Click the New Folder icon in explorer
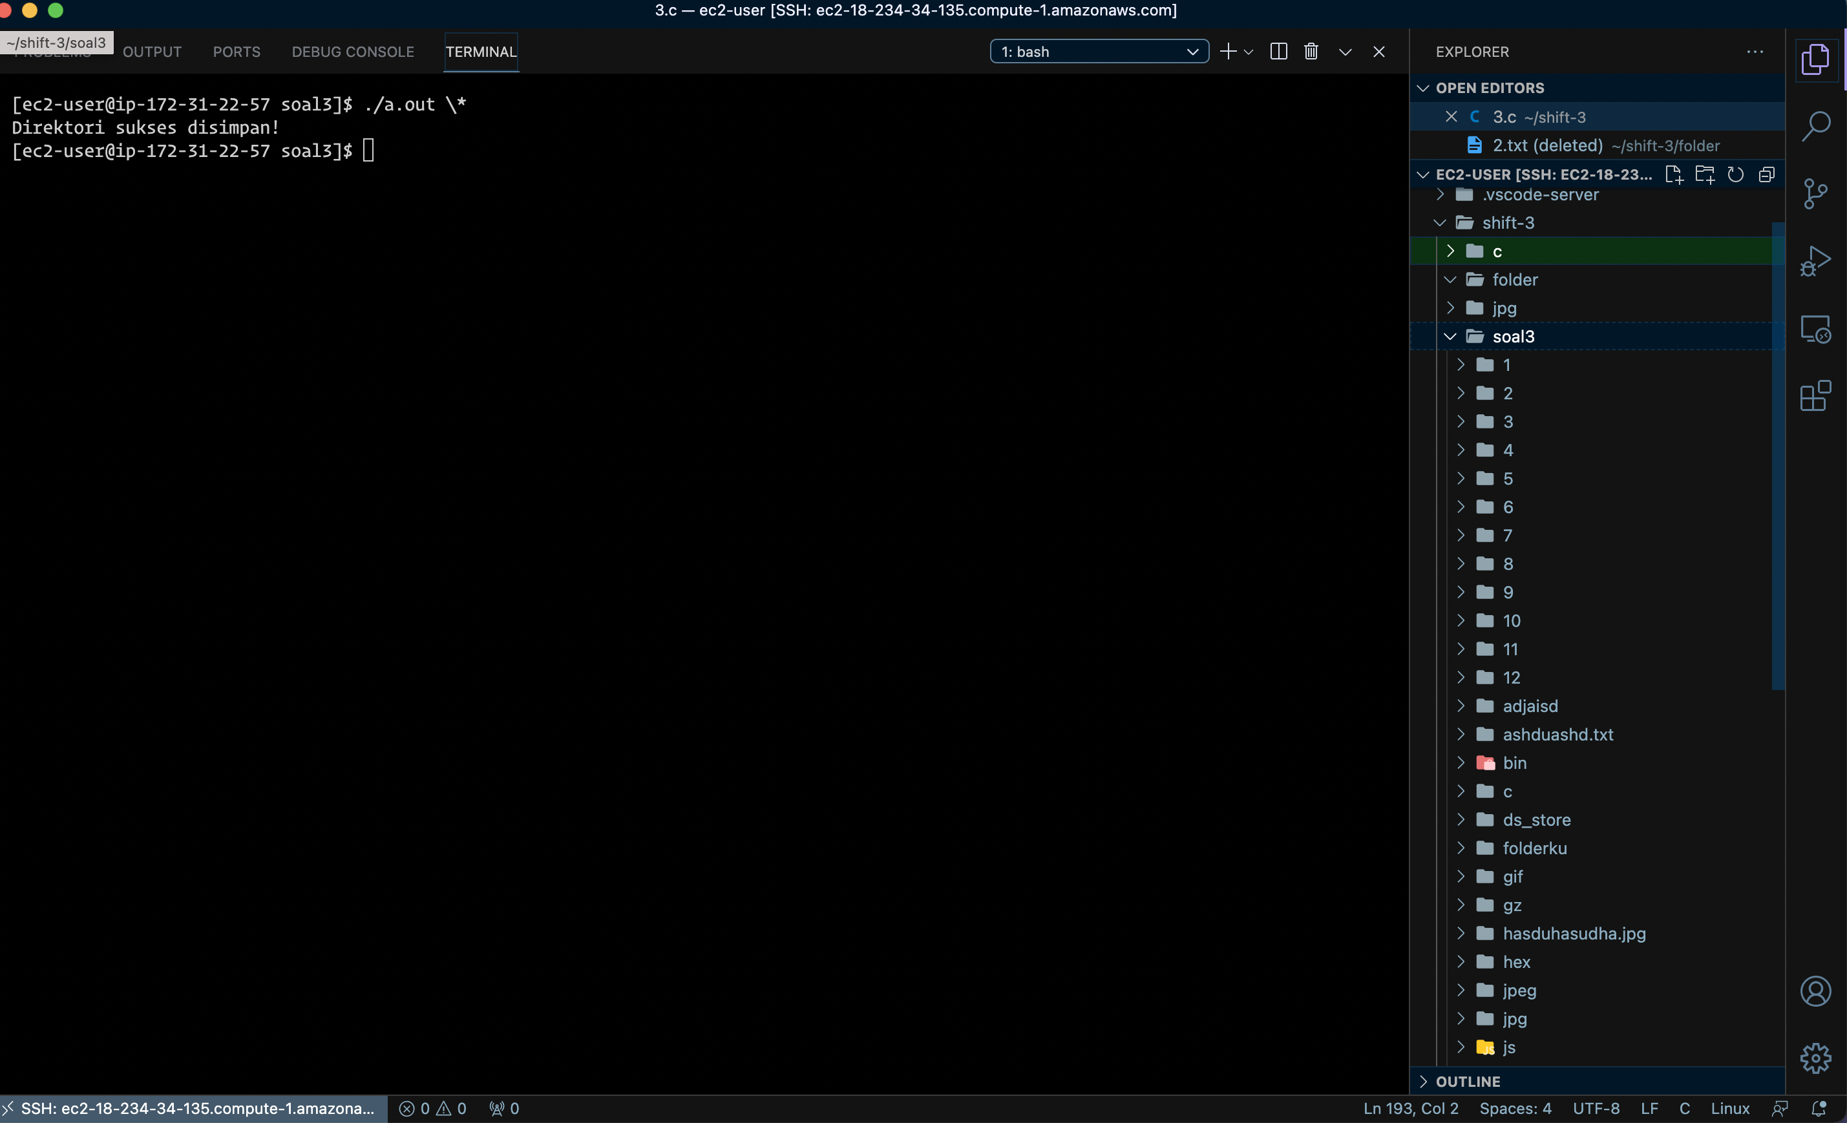This screenshot has width=1847, height=1123. (x=1704, y=174)
